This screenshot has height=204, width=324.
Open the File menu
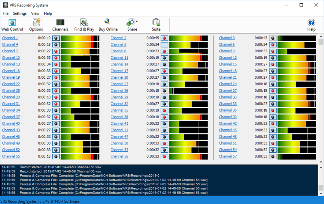[x=5, y=14]
